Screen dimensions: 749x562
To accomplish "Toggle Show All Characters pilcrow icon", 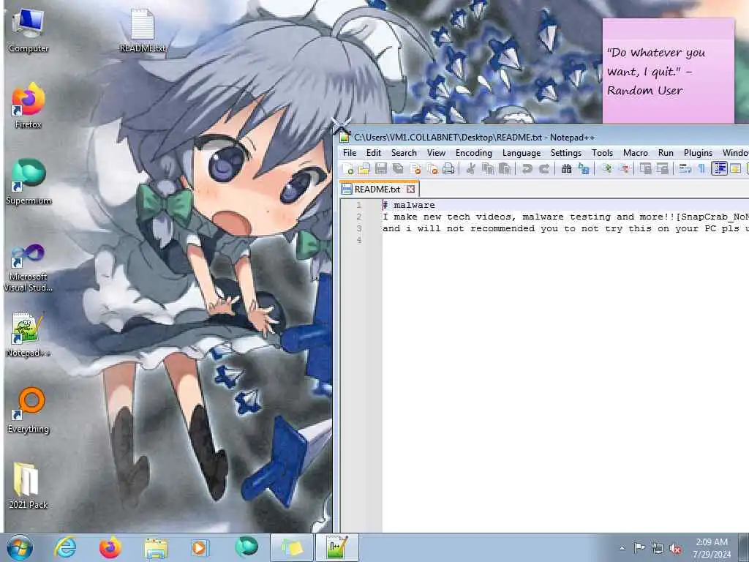I will [x=701, y=168].
